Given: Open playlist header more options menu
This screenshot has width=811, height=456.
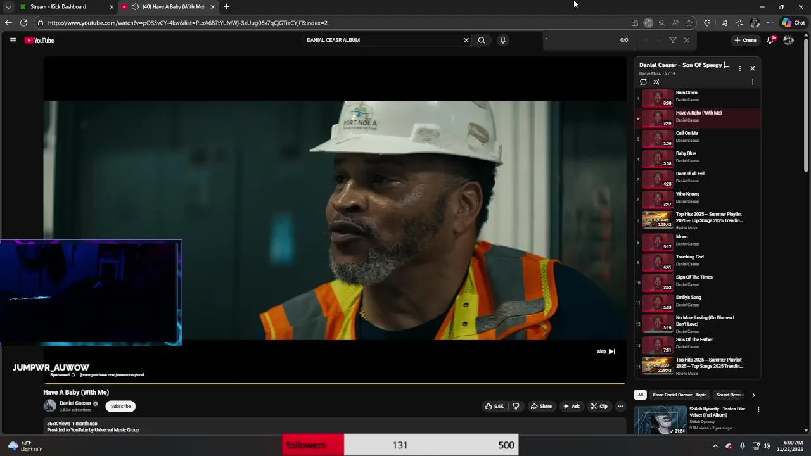Looking at the screenshot, I should (739, 68).
